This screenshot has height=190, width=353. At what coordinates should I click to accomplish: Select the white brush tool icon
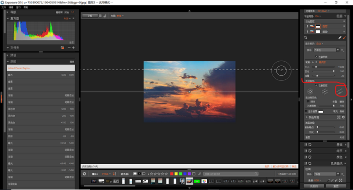[x=340, y=37]
